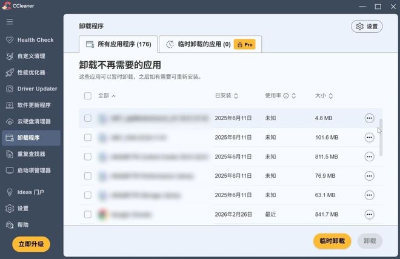Open more options for the 841.7 MB app
400x259 pixels.
pyautogui.click(x=369, y=214)
